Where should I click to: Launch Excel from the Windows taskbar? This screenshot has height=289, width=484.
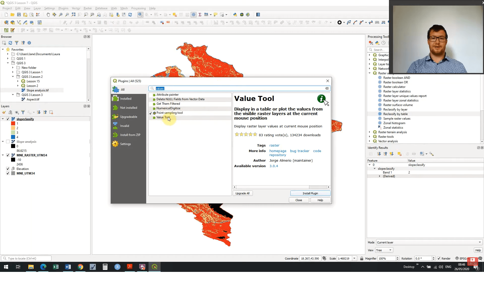pos(56,267)
